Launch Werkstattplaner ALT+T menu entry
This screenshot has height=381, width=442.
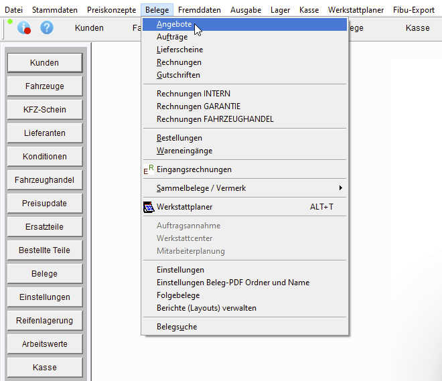point(244,207)
